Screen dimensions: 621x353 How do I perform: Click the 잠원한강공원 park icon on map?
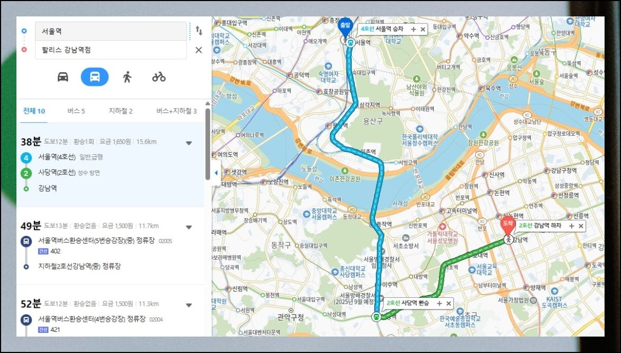tap(483, 135)
